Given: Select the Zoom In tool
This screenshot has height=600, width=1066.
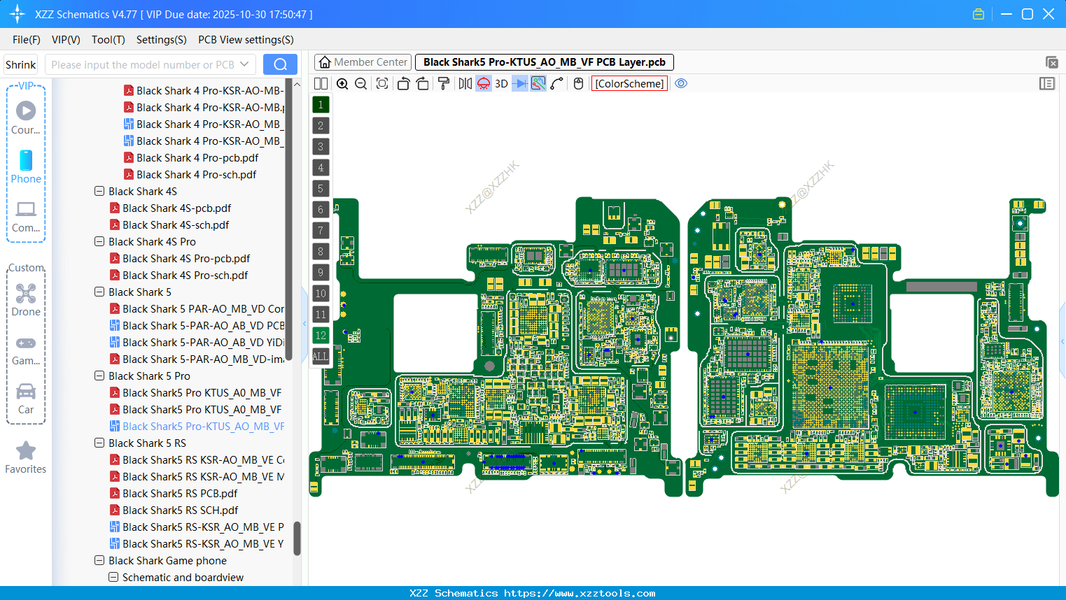Looking at the screenshot, I should pos(342,83).
